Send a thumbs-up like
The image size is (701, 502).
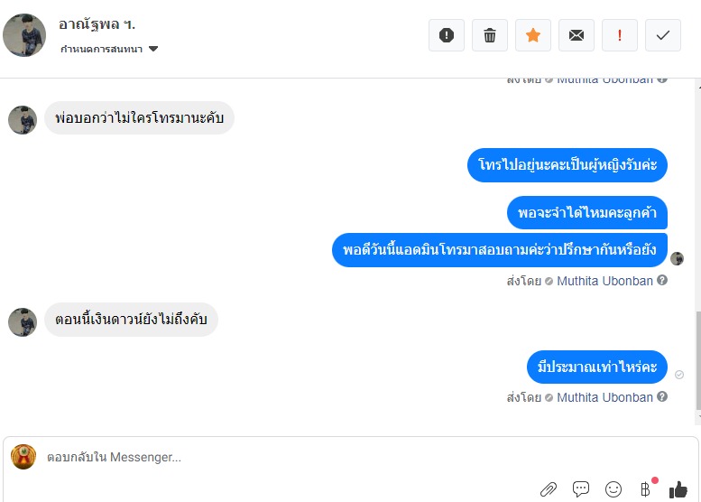[x=678, y=489]
